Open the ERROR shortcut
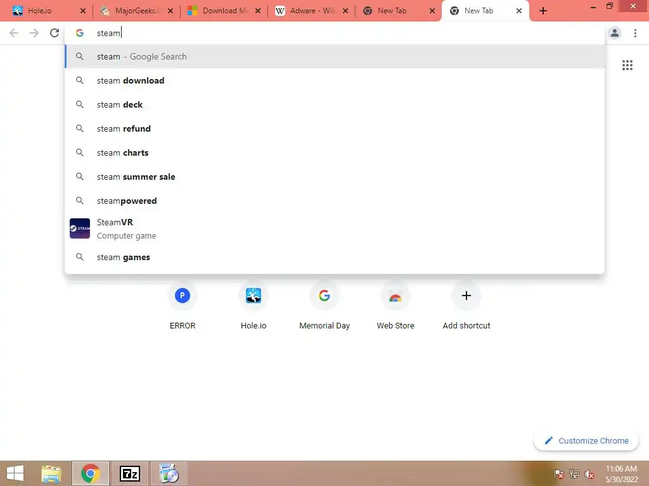This screenshot has width=649, height=486. 183,306
